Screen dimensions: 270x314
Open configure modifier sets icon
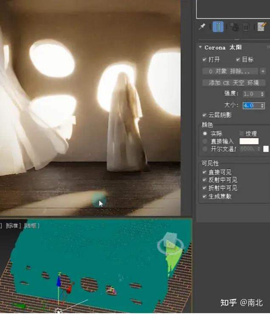click(x=261, y=27)
